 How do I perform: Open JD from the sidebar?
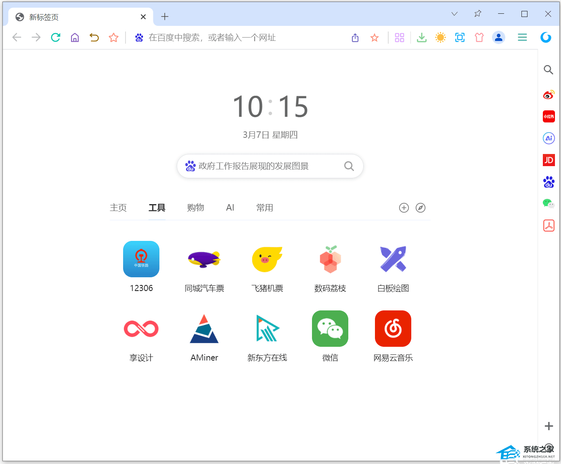coord(549,160)
